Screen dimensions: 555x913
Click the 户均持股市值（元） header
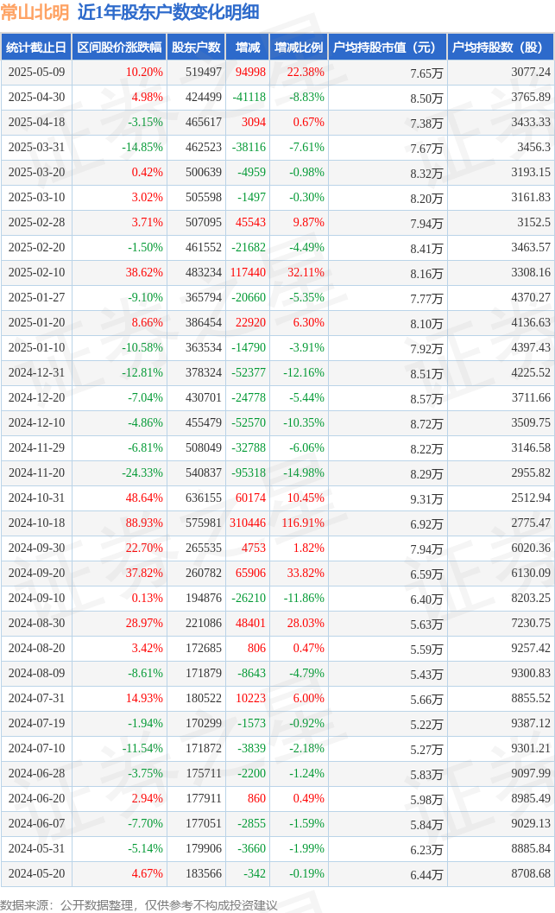(x=388, y=48)
